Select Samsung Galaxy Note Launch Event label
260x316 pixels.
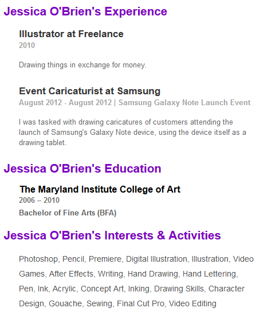coord(184,103)
